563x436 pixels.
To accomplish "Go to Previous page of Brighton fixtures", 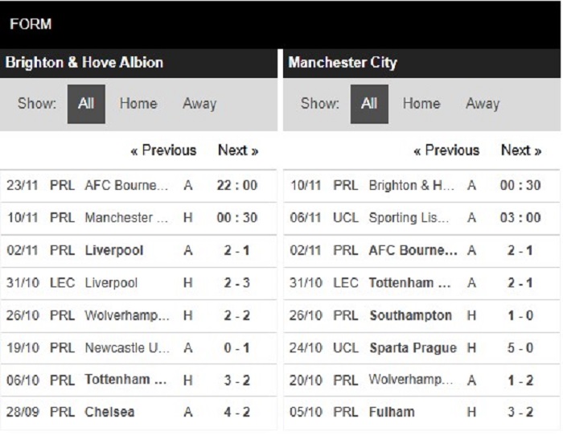I will pyautogui.click(x=164, y=150).
